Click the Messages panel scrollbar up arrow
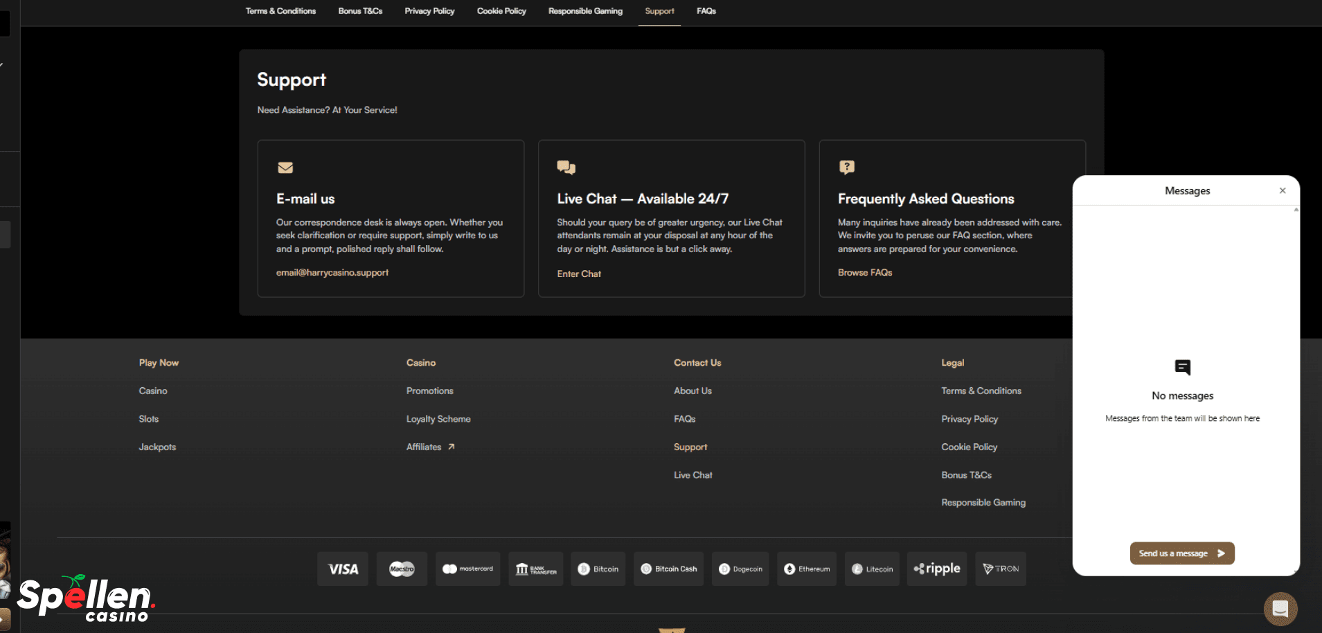 click(1296, 209)
